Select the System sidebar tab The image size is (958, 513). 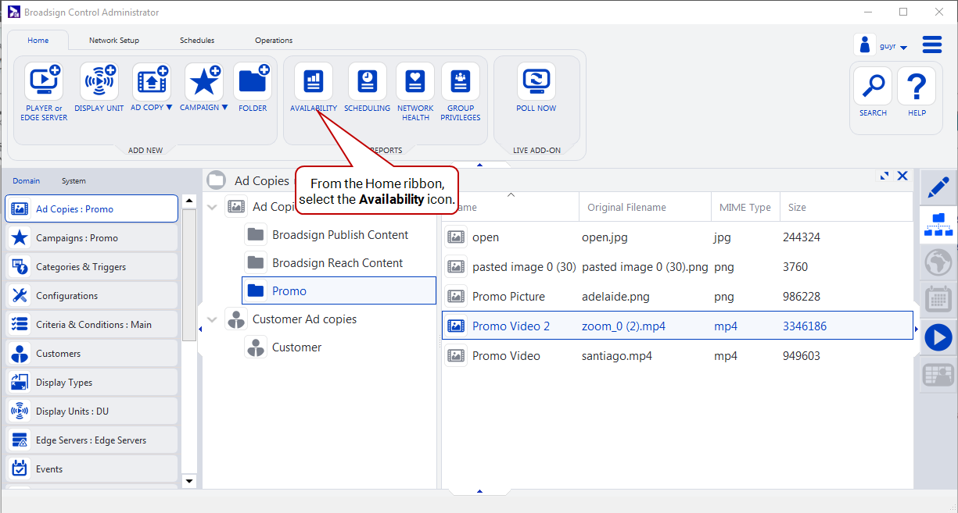click(x=74, y=181)
